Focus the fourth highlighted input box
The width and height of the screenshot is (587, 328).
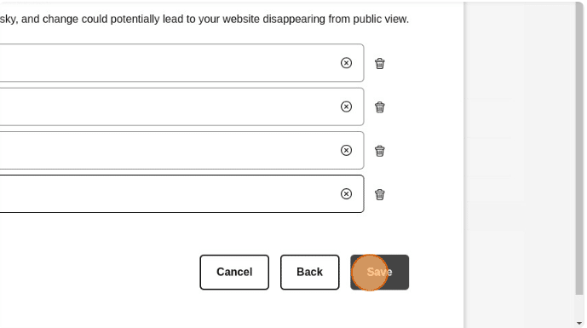(x=169, y=194)
